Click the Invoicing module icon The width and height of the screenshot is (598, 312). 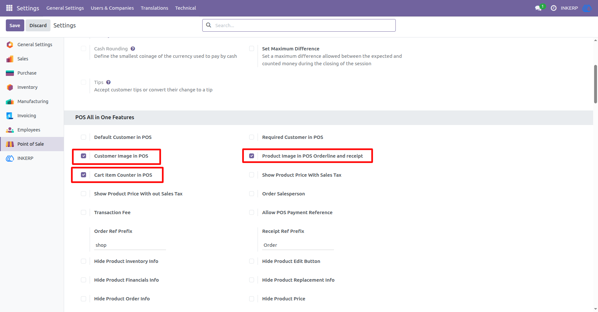(x=10, y=116)
